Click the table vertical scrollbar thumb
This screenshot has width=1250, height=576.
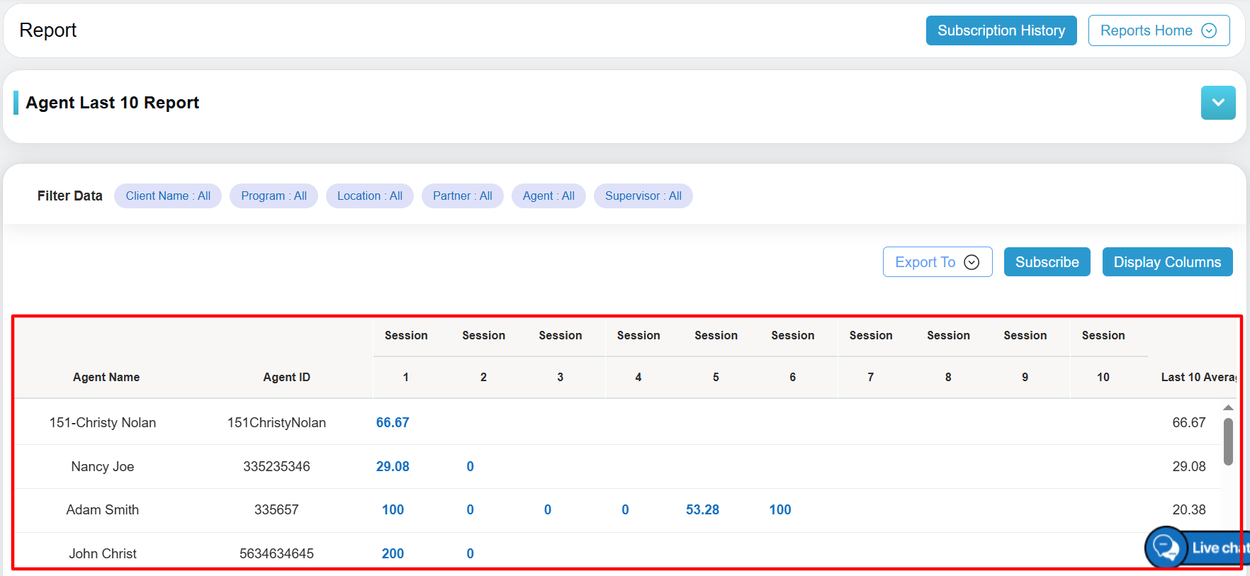click(x=1228, y=441)
